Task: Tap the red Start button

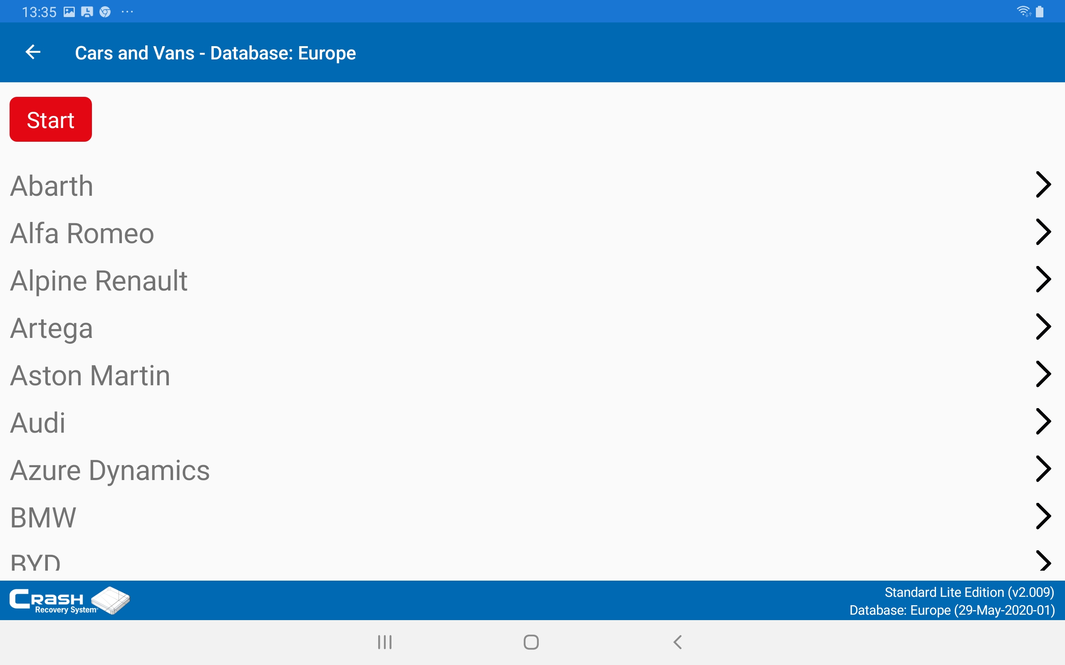Action: 51,119
